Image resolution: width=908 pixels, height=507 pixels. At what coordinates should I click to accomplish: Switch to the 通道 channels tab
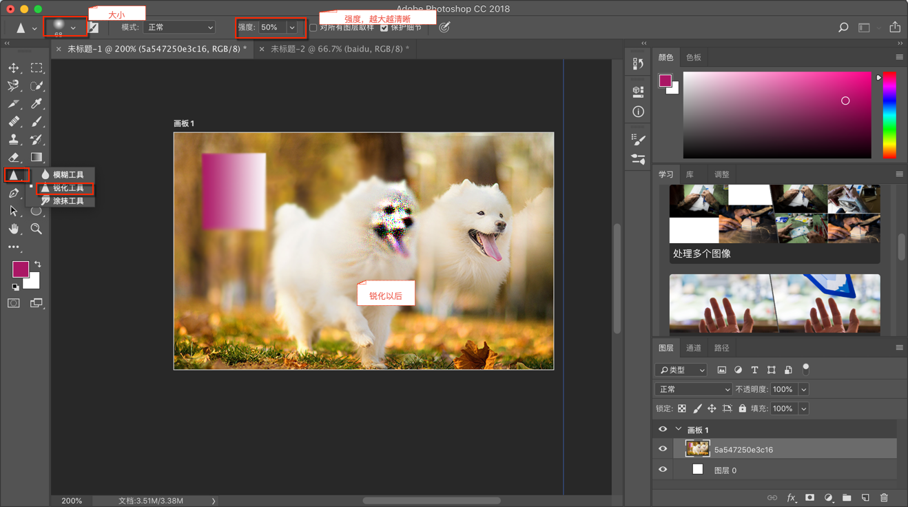click(693, 348)
